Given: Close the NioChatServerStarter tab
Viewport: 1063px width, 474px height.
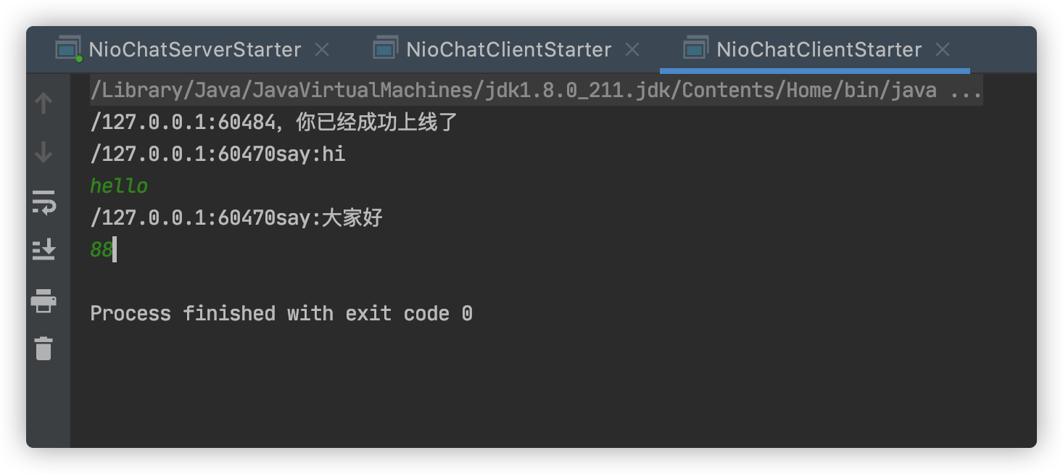Looking at the screenshot, I should click(x=322, y=49).
